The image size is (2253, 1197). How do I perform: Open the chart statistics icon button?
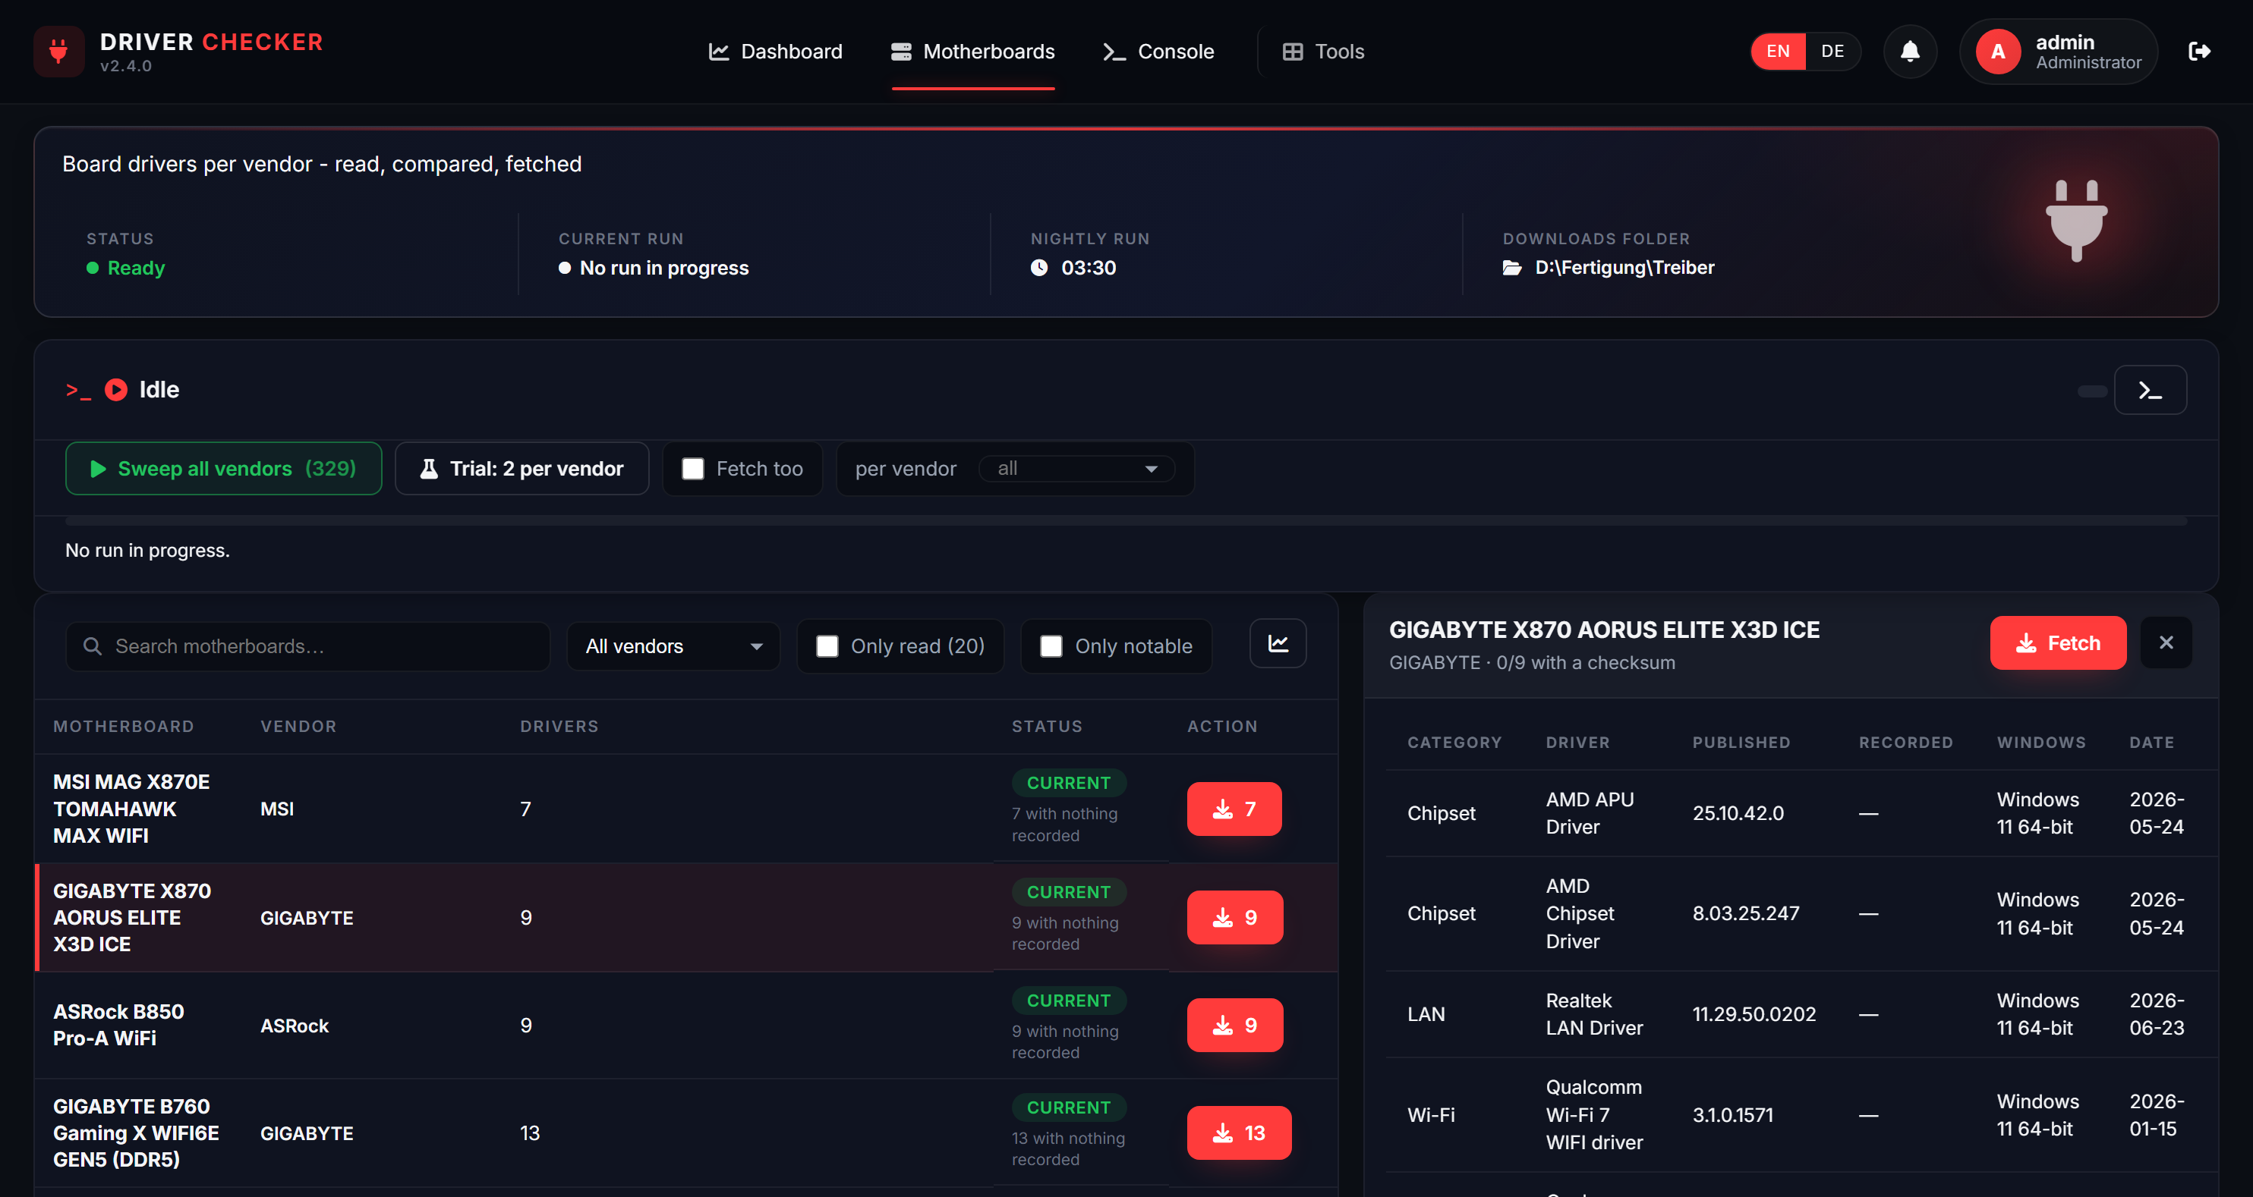click(x=1278, y=643)
